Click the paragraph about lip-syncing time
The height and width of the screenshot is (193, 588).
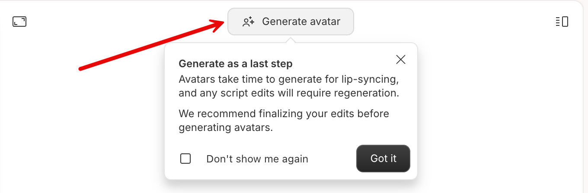coord(289,87)
